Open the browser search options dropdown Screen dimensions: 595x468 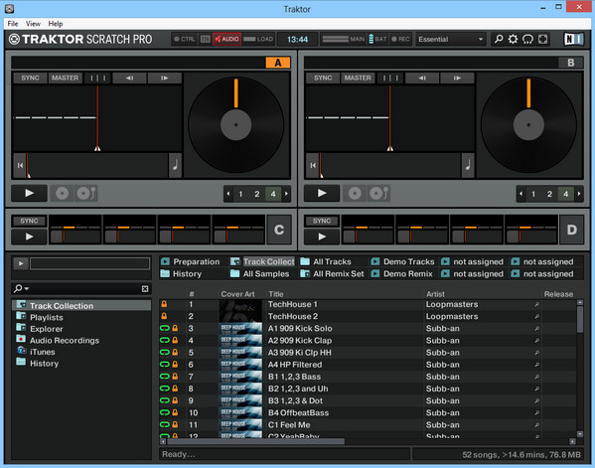[21, 289]
